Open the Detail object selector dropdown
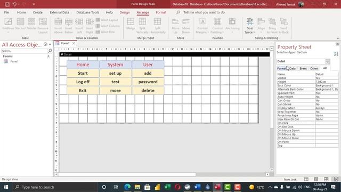Viewport: 341px width, 192px height. click(328, 61)
